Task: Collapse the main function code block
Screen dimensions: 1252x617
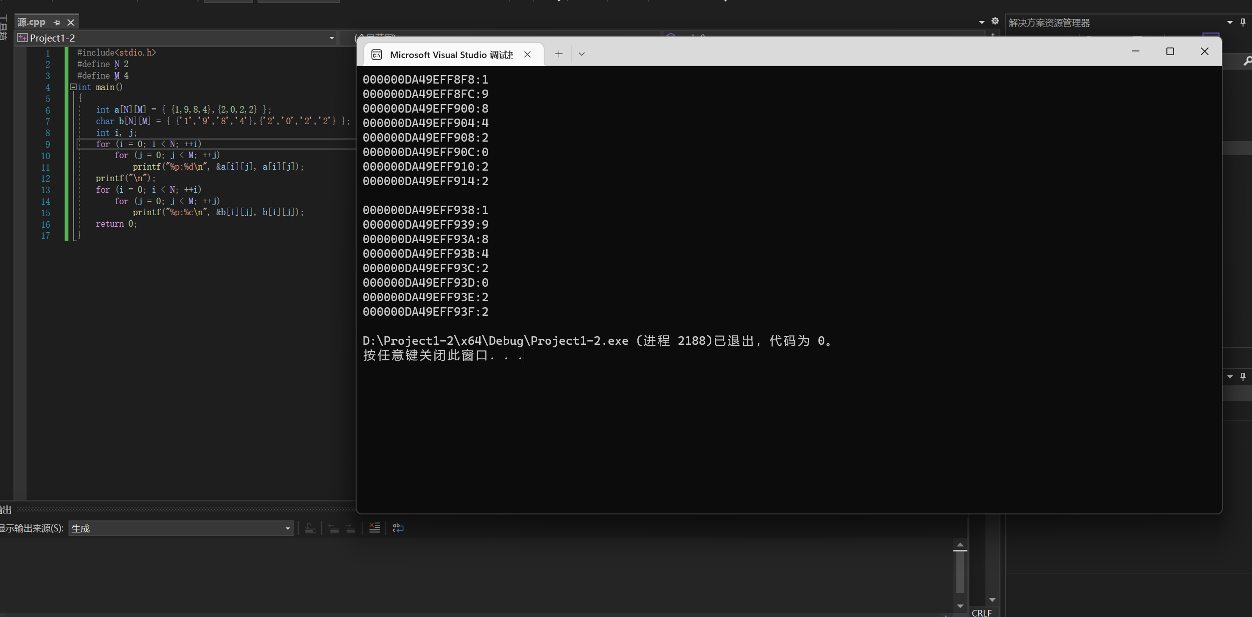Action: tap(73, 87)
